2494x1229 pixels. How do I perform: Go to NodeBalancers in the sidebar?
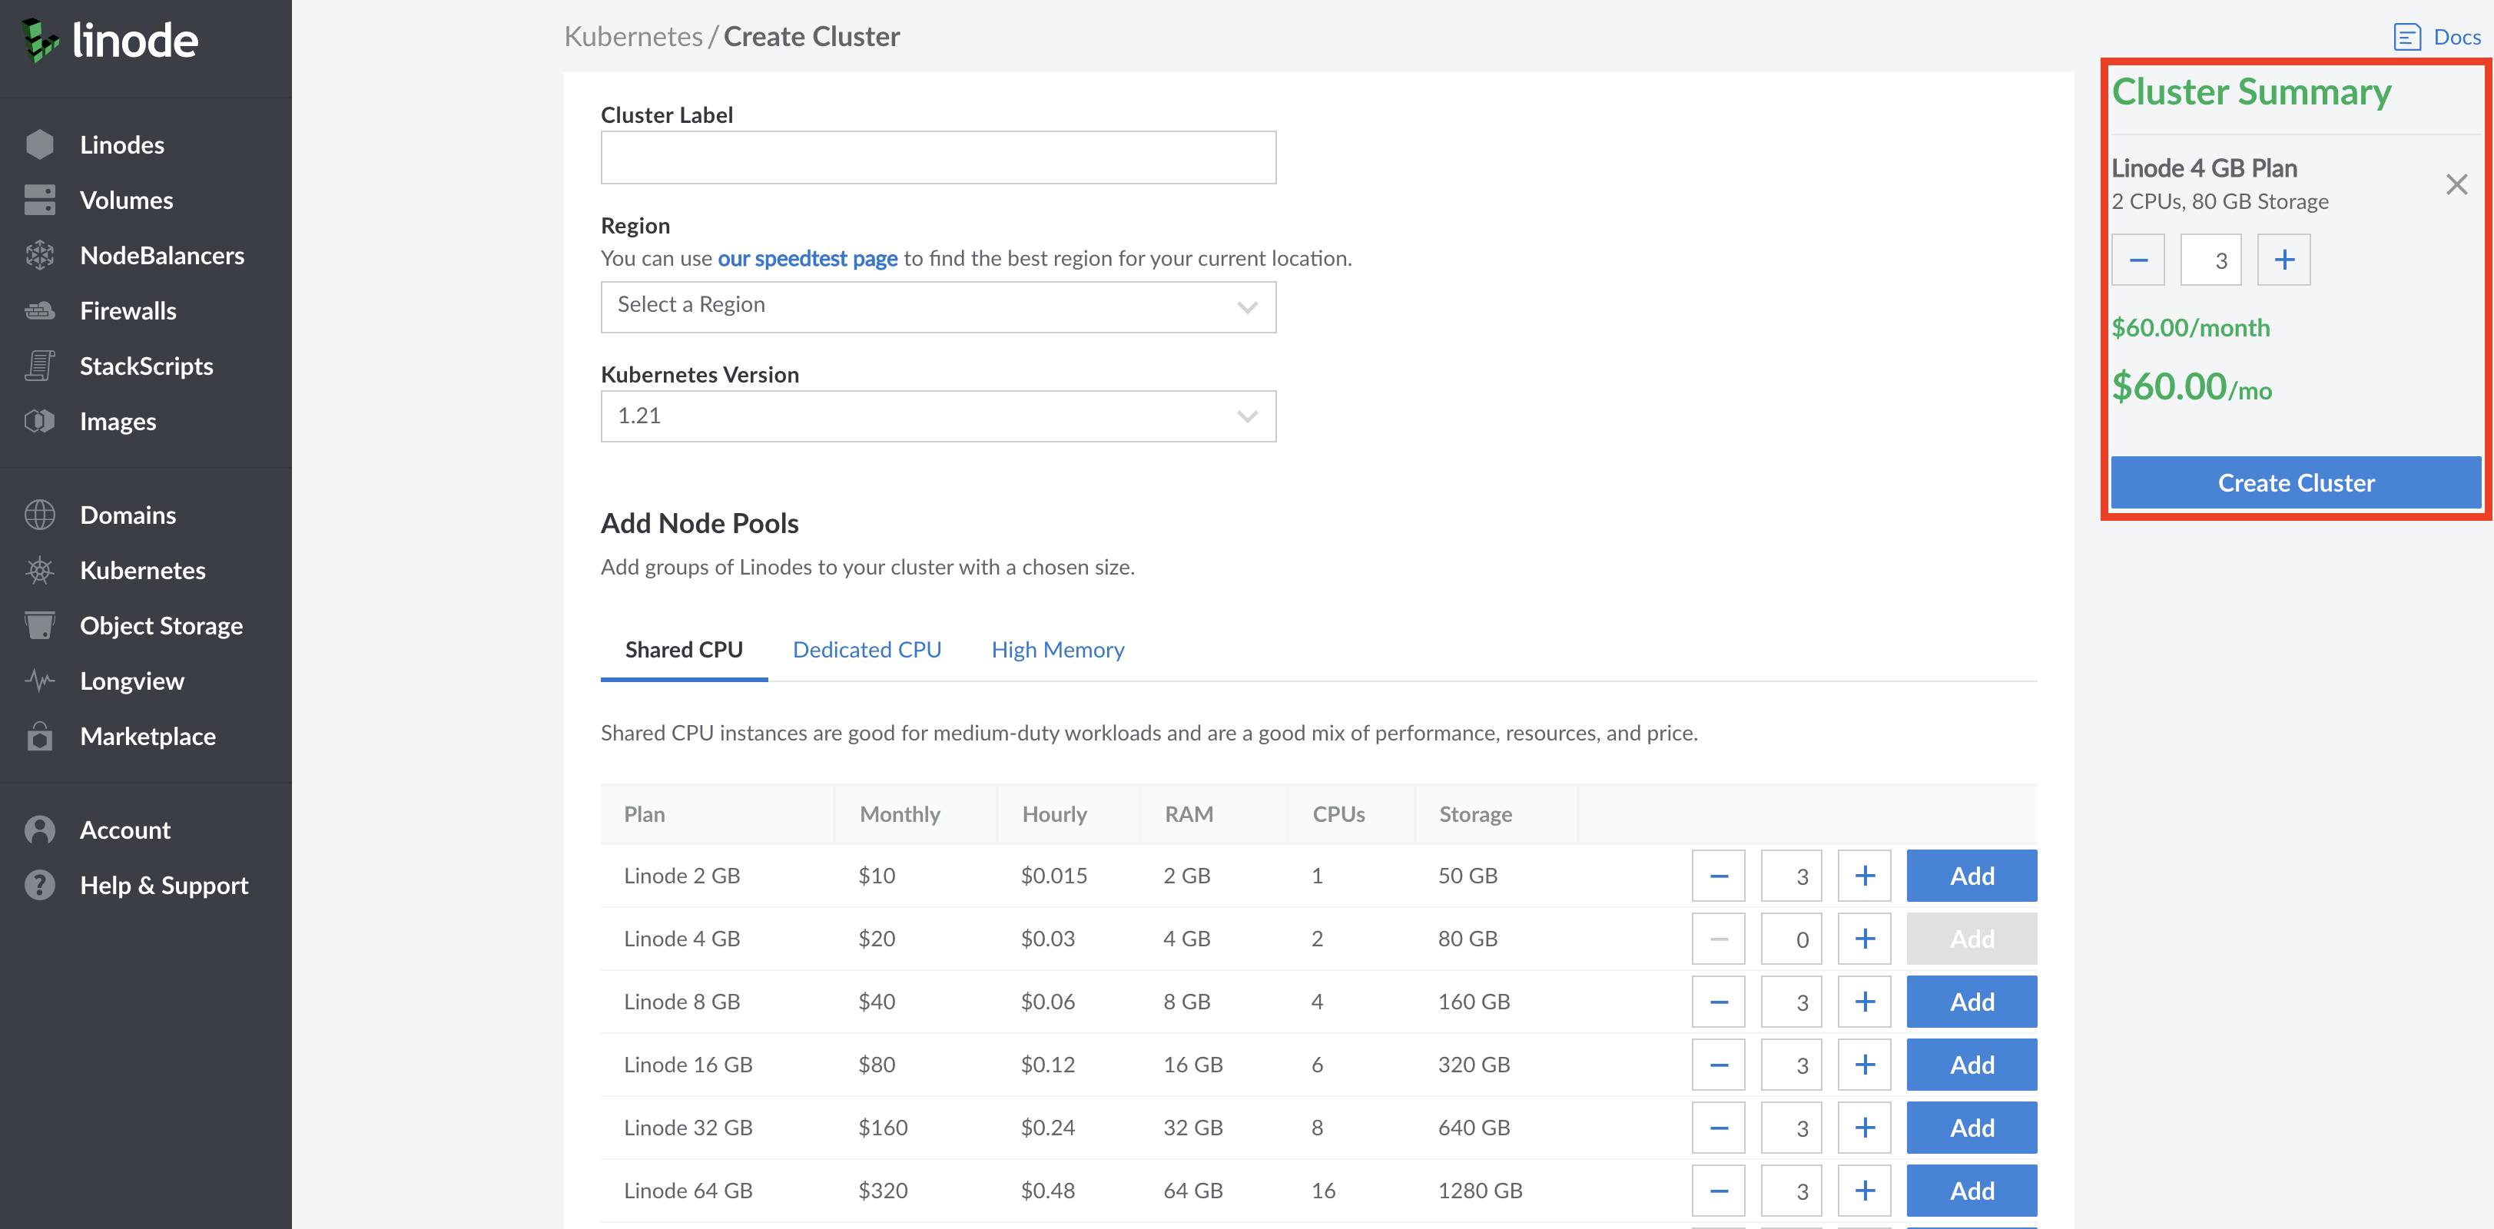click(x=161, y=256)
